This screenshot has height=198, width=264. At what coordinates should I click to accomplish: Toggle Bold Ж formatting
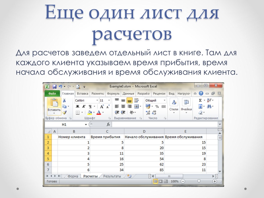point(77,106)
